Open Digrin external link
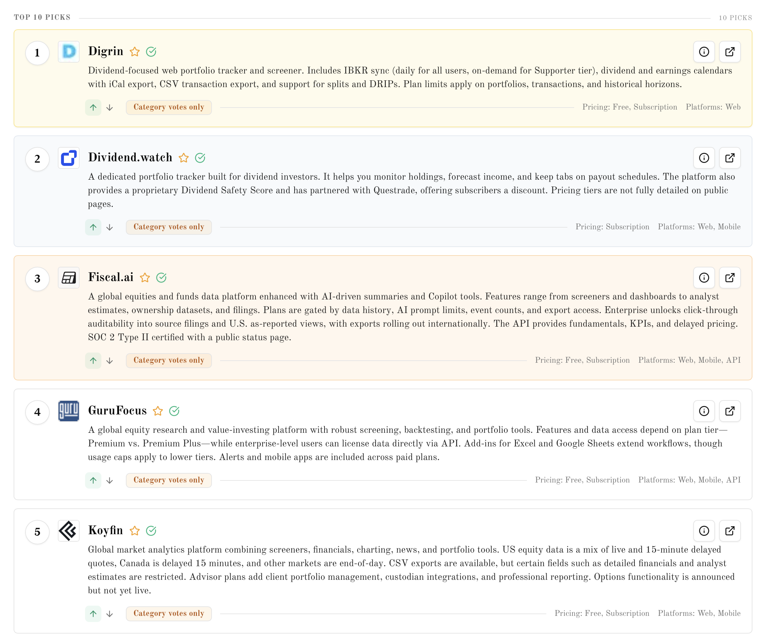 pos(729,52)
